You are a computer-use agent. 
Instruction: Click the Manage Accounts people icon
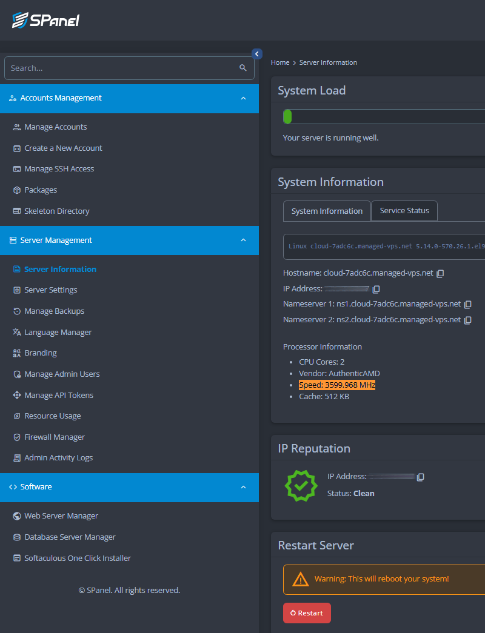click(x=17, y=127)
